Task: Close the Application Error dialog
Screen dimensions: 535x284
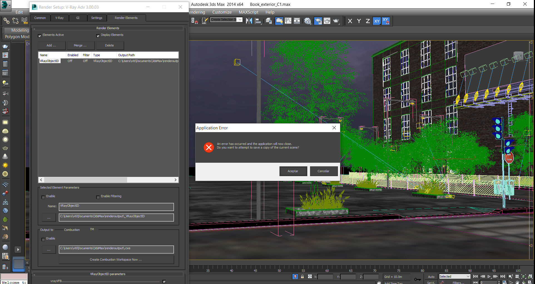Action: [334, 128]
